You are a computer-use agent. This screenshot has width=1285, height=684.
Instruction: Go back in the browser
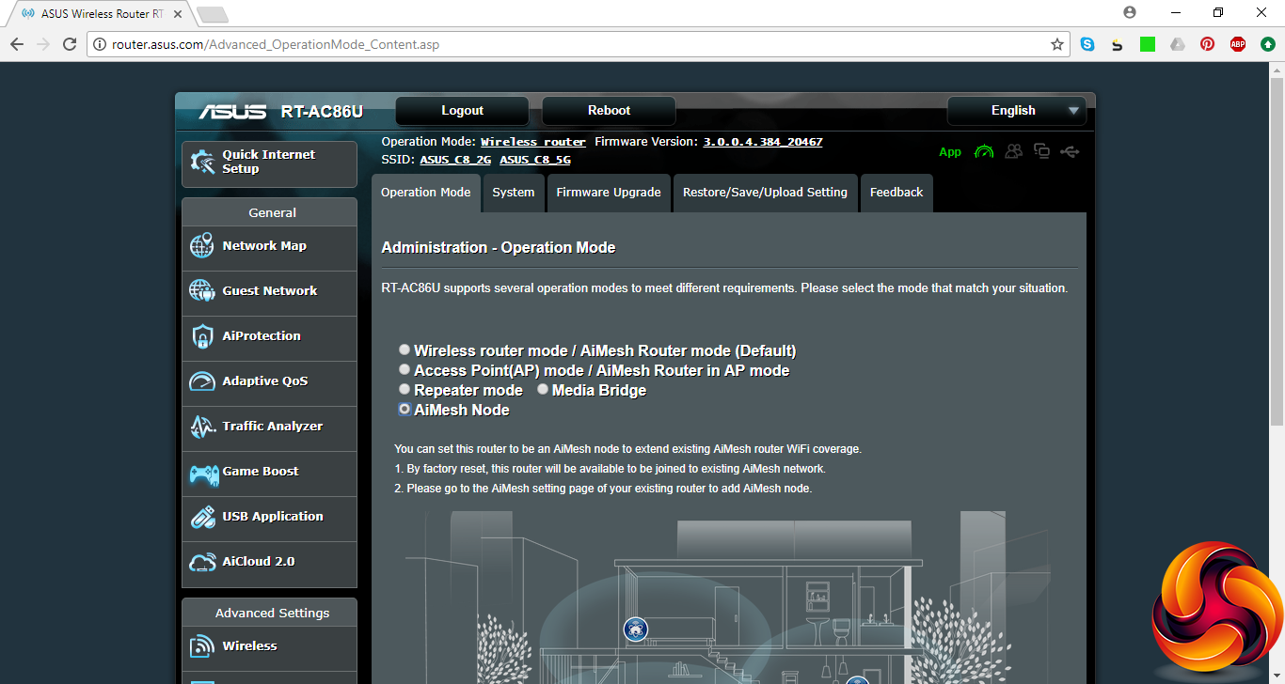(17, 44)
